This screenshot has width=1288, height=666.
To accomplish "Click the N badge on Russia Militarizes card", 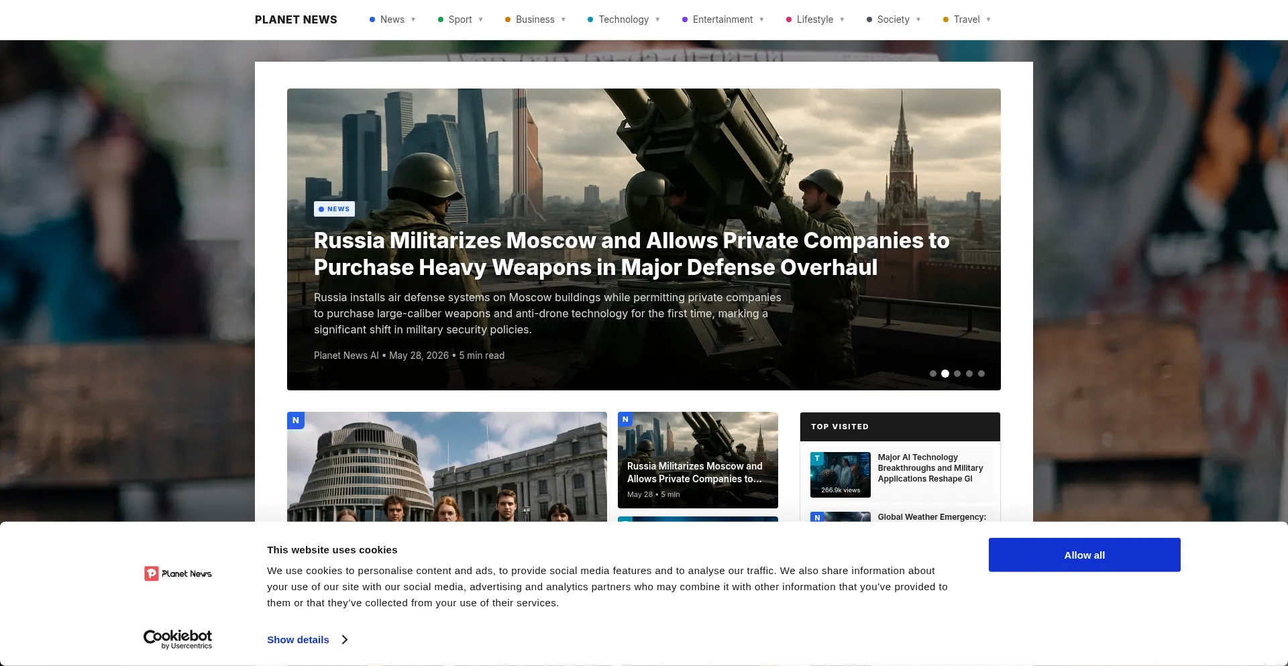I will 625,419.
